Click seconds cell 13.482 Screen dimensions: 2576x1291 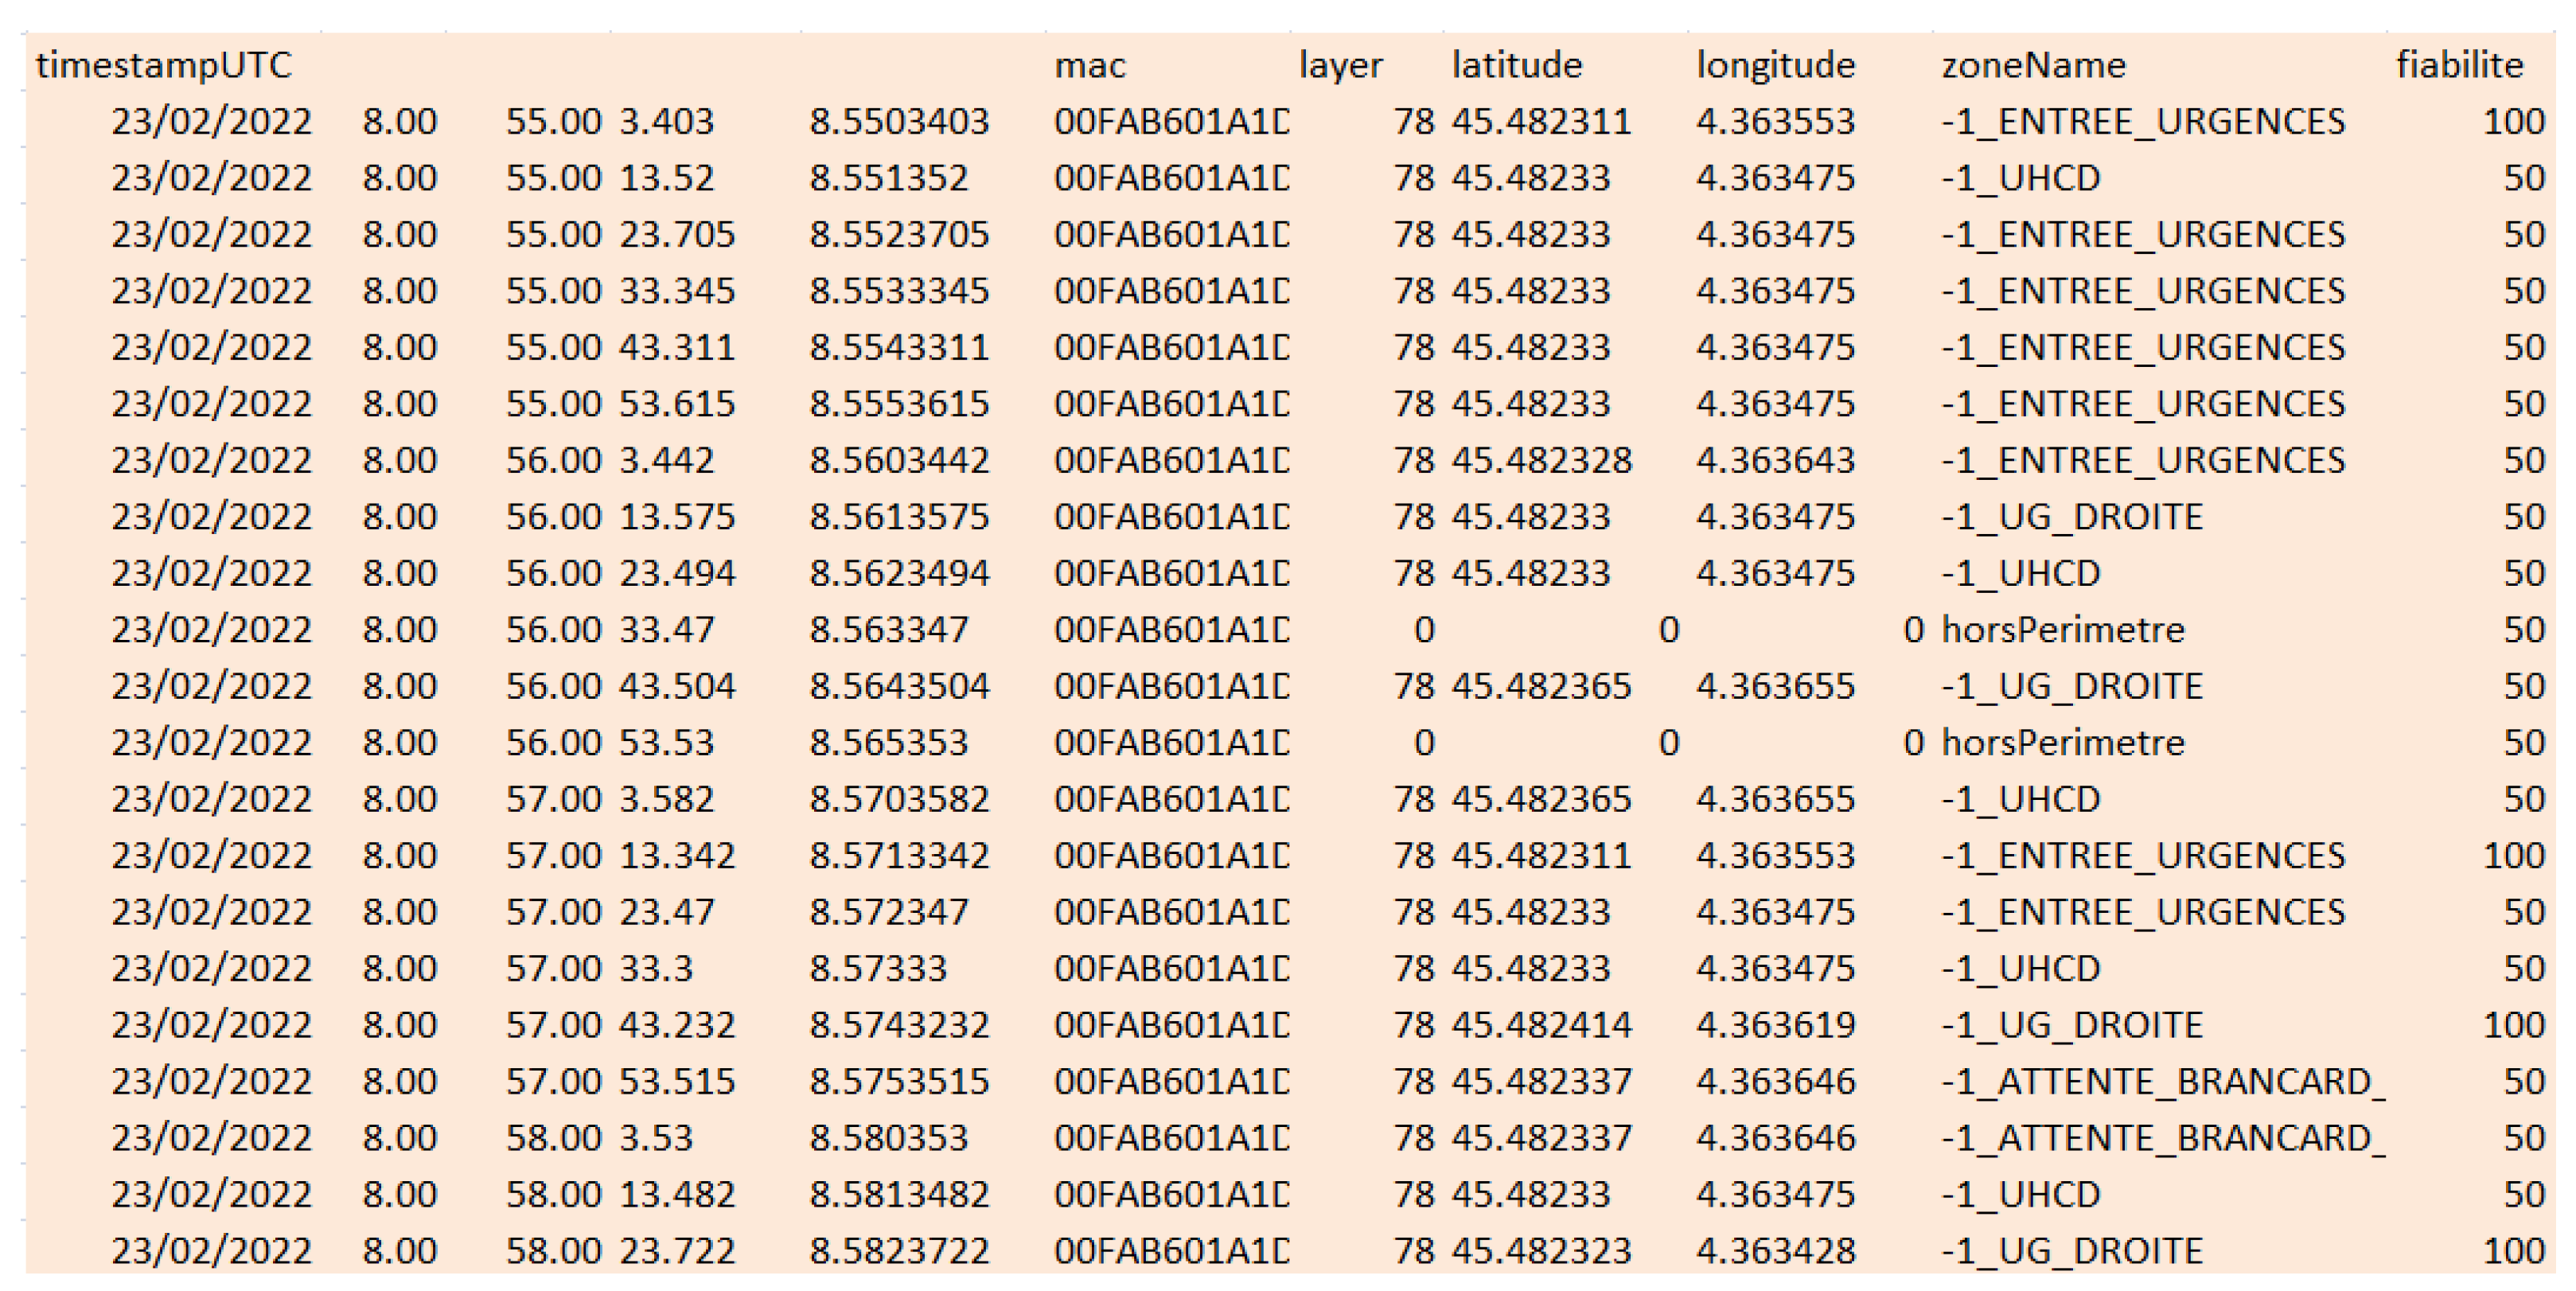(677, 1195)
